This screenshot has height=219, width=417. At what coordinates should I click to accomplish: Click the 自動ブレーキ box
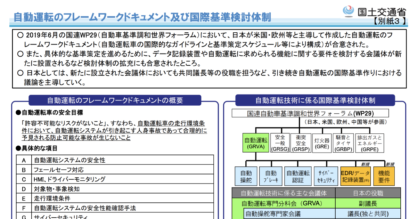pyautogui.click(x=271, y=176)
